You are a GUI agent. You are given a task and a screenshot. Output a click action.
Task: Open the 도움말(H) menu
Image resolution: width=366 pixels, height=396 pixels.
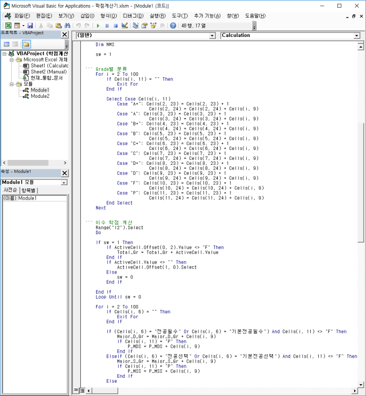[x=255, y=16]
